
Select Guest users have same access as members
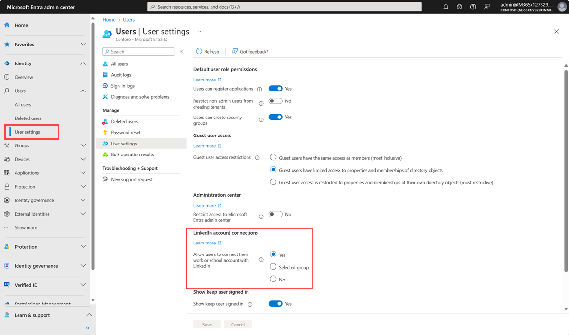tap(273, 157)
